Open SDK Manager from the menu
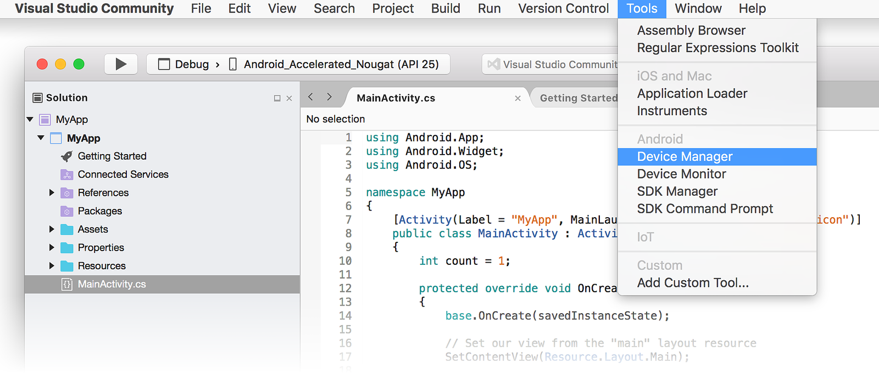879x374 pixels. (717, 191)
